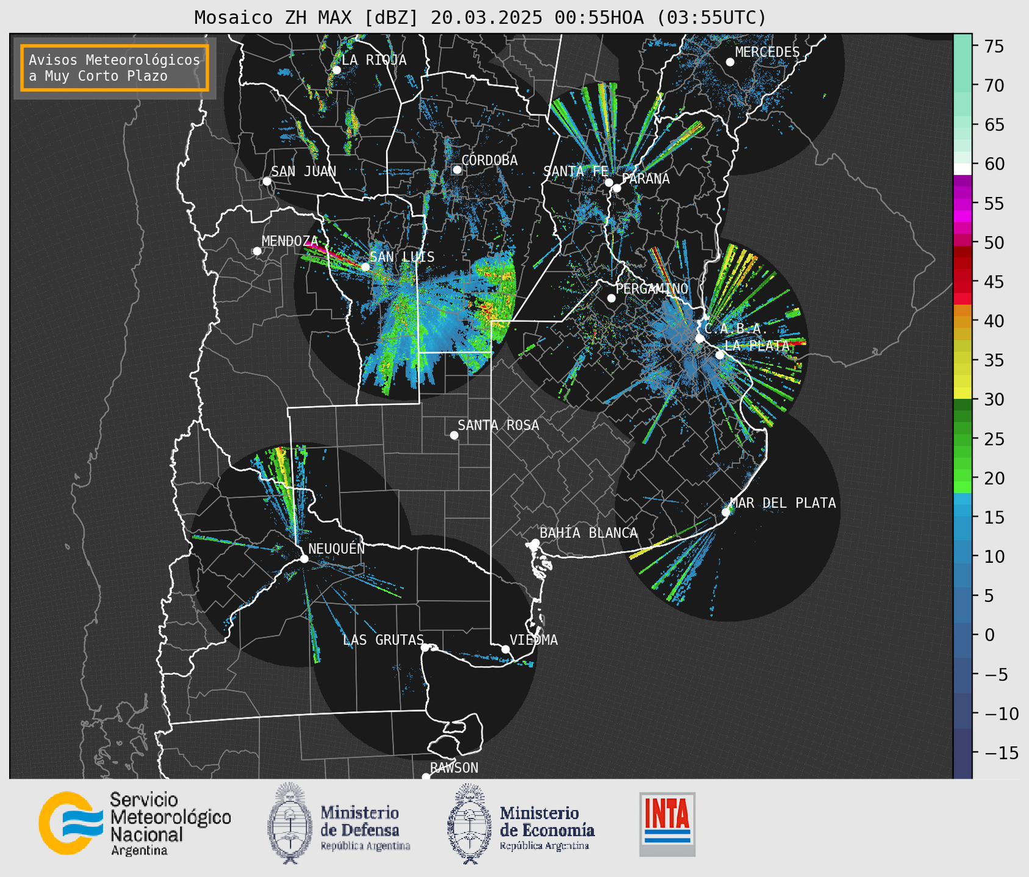Viewport: 1029px width, 877px height.
Task: Select the SAN LUIS city marker
Action: pos(365,267)
